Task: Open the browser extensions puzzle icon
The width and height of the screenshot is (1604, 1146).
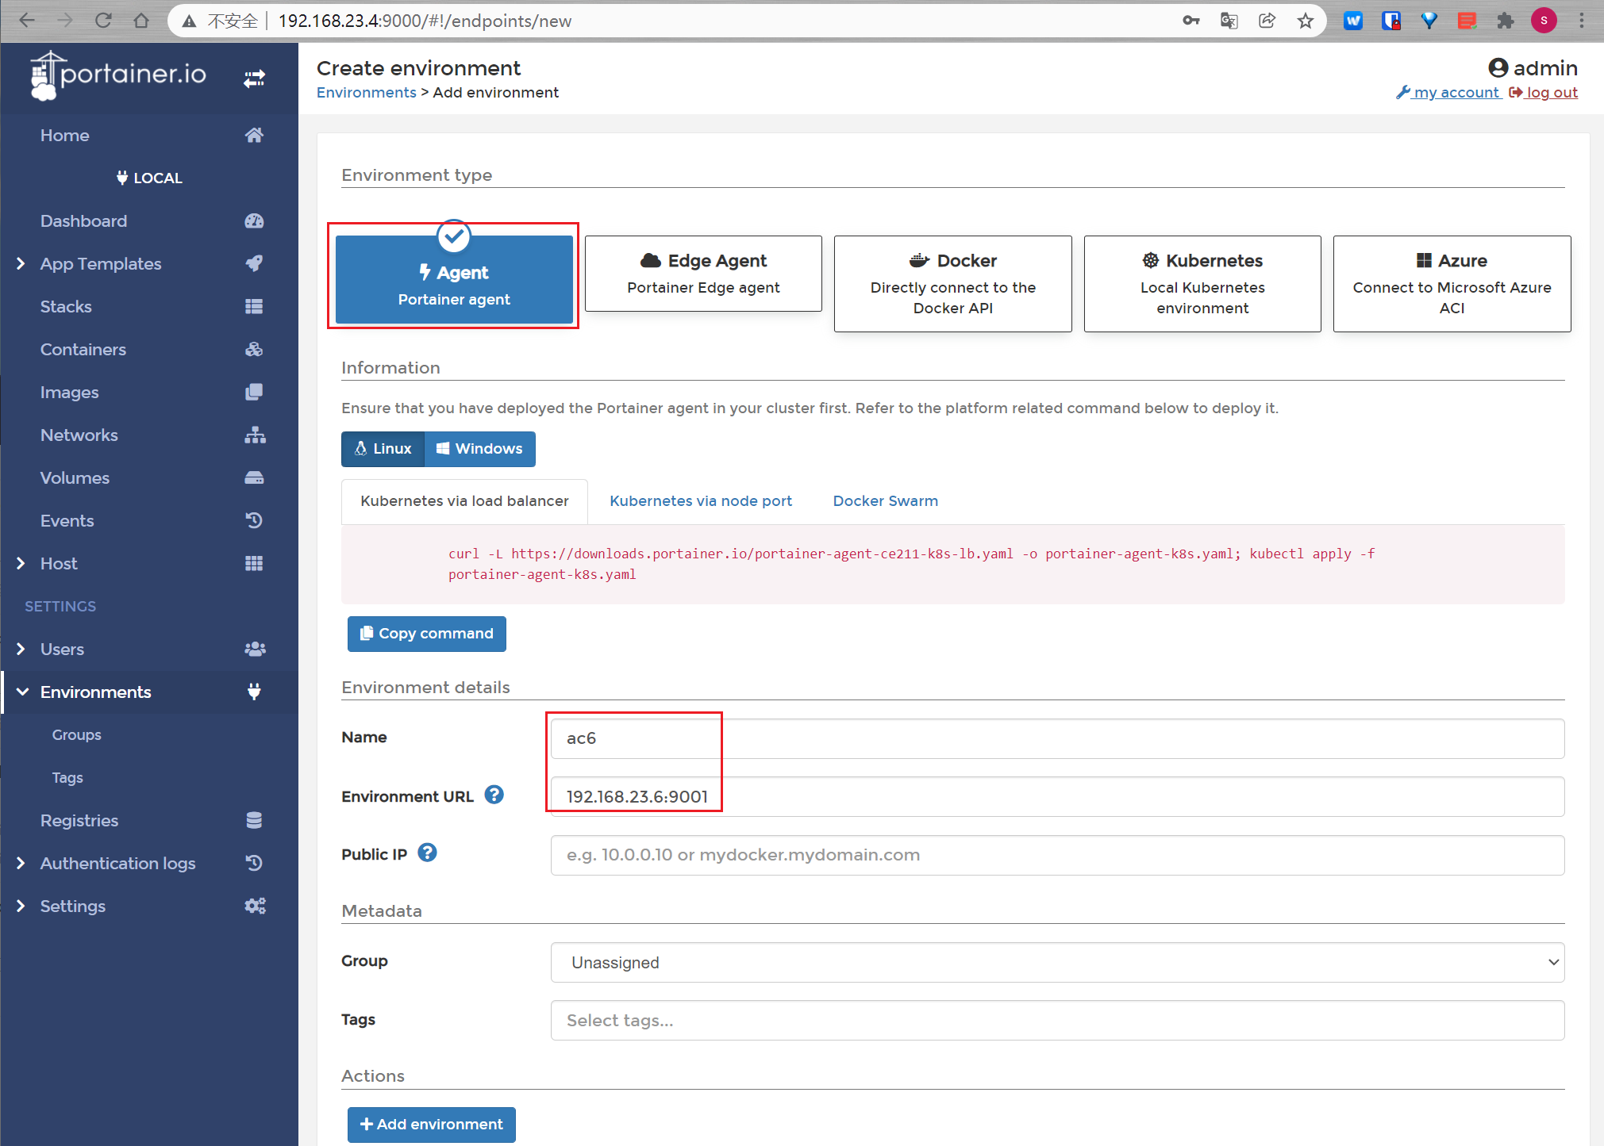Action: click(x=1506, y=21)
